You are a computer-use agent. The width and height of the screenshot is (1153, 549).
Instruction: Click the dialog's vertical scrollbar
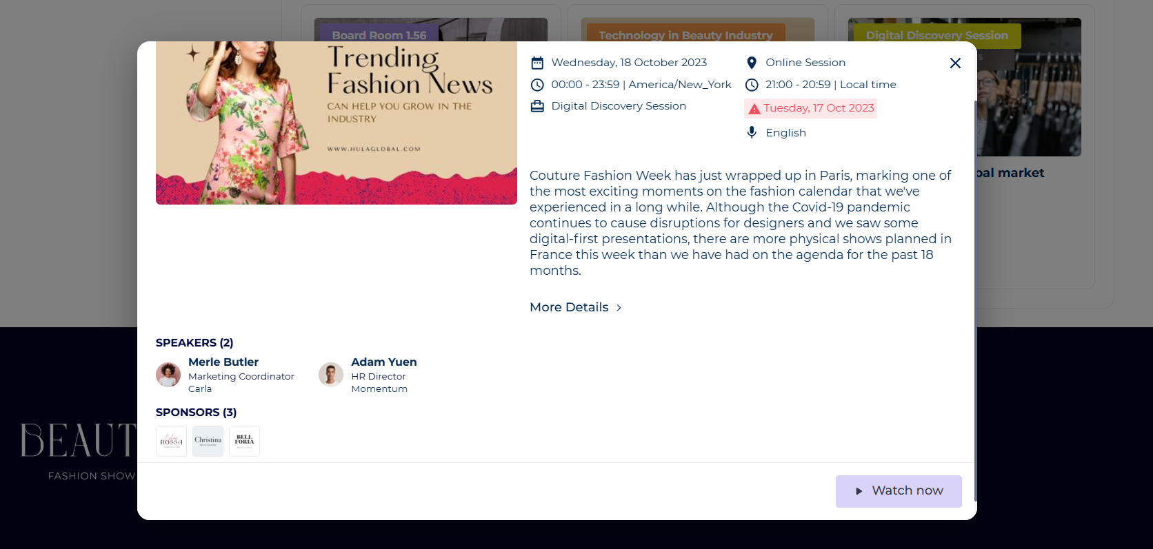coord(975,301)
